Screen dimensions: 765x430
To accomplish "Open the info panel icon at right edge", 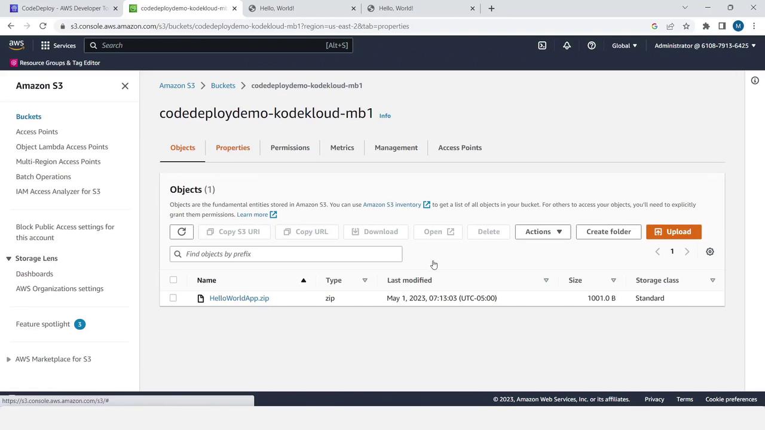I will 755,81.
